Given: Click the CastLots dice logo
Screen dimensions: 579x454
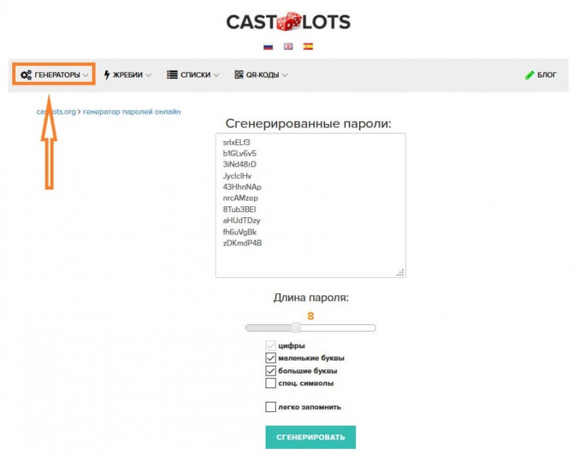Looking at the screenshot, I should 289,22.
